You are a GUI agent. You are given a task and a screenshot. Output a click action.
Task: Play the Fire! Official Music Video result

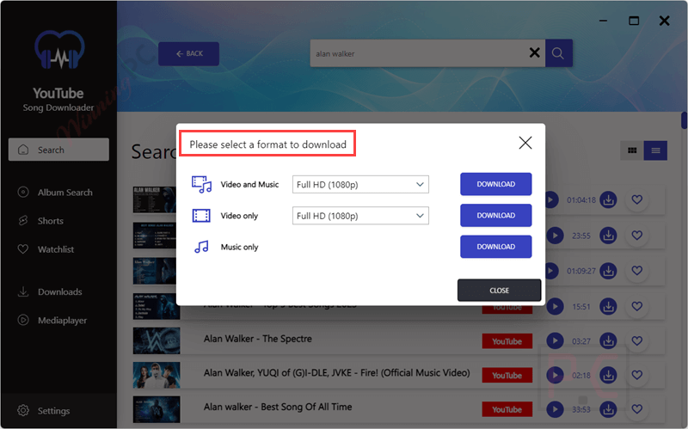(x=555, y=375)
